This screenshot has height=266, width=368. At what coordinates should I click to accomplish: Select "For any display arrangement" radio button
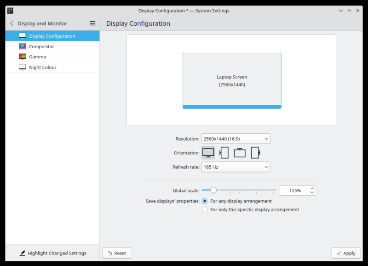tap(205, 201)
